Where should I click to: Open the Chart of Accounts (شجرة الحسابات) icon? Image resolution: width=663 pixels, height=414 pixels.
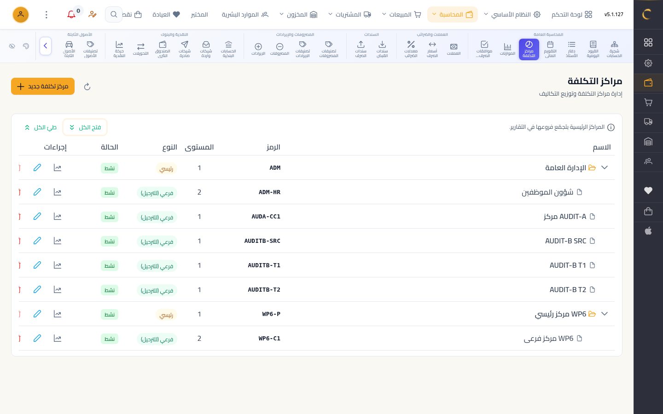click(x=614, y=49)
